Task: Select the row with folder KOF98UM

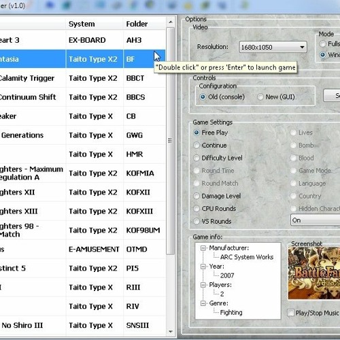Action: click(x=82, y=231)
